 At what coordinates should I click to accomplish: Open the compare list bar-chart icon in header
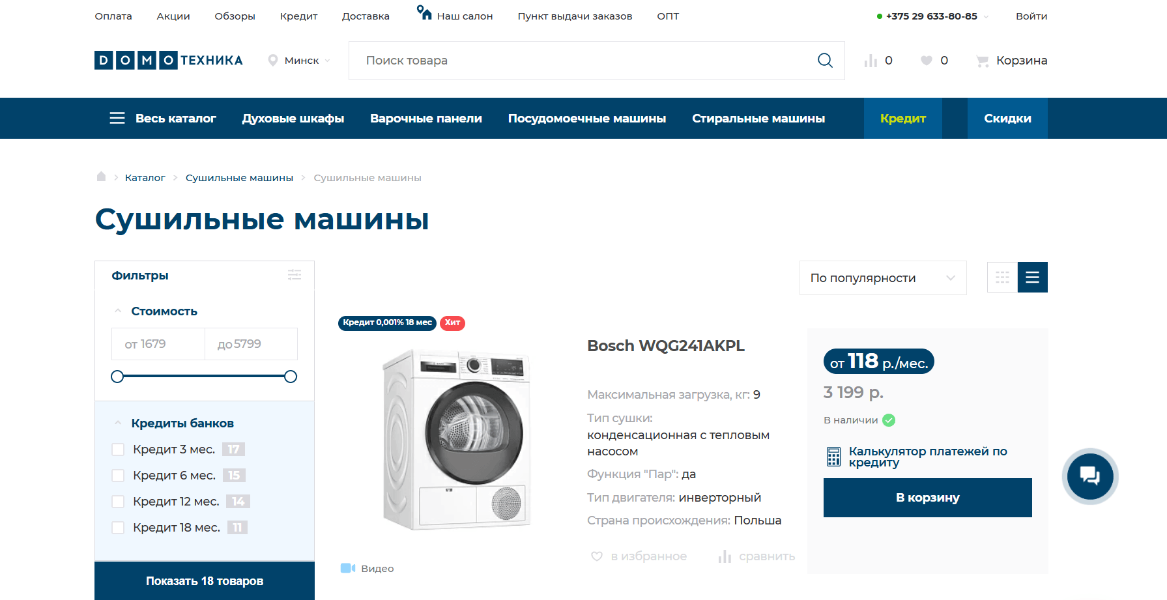point(871,61)
